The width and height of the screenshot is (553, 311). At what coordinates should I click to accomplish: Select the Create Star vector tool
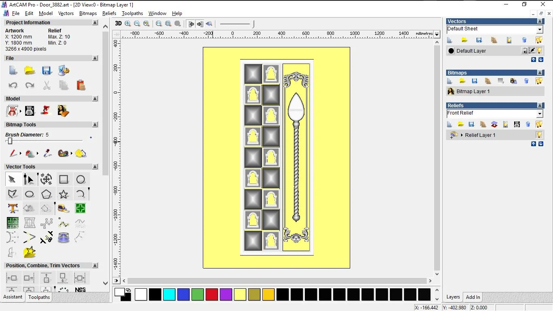[x=64, y=194]
